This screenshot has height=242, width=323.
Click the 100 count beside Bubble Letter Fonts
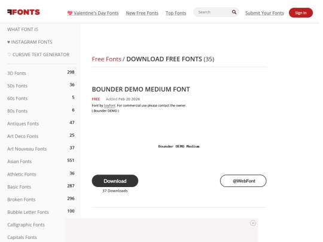point(71,211)
